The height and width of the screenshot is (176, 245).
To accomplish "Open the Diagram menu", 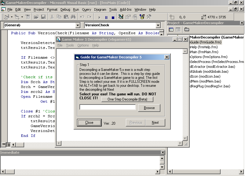I will 100,9.
